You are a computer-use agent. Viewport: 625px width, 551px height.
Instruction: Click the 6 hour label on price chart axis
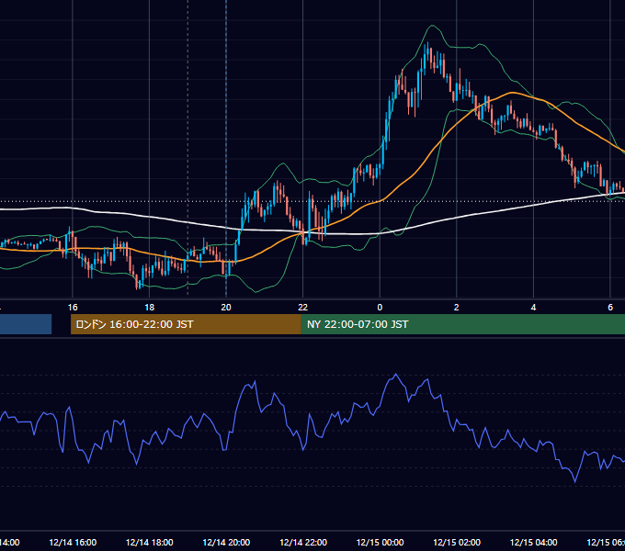click(610, 308)
